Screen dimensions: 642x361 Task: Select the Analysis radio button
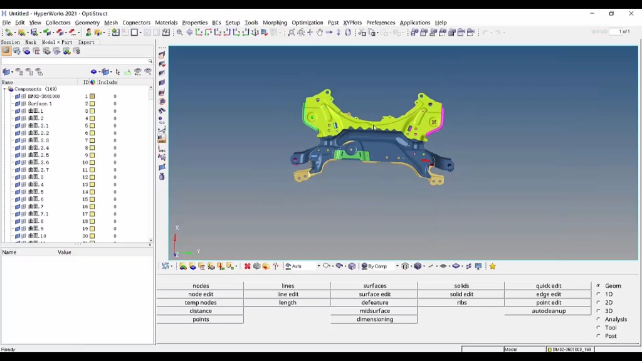point(599,320)
